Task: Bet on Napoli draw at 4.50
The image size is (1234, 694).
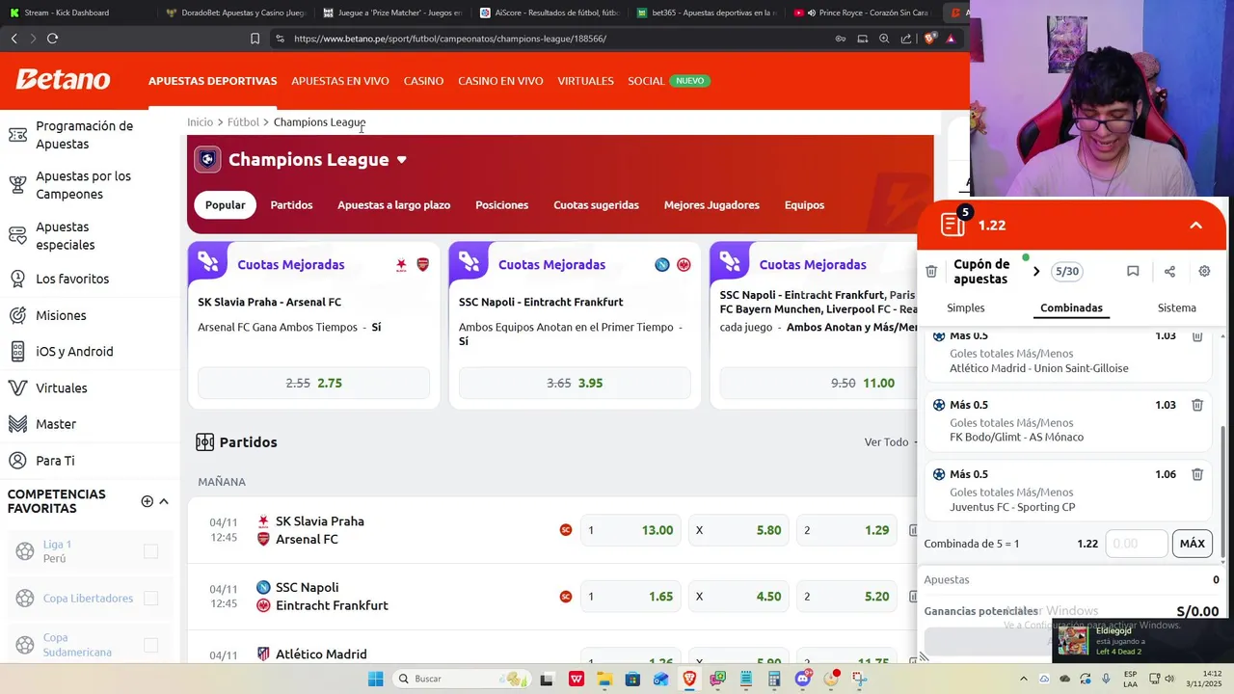Action: tap(739, 597)
